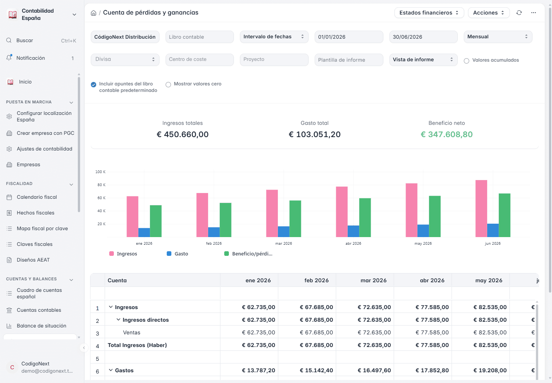Click the Notificación bell icon
Viewport: 552px width, 383px height.
coord(9,58)
